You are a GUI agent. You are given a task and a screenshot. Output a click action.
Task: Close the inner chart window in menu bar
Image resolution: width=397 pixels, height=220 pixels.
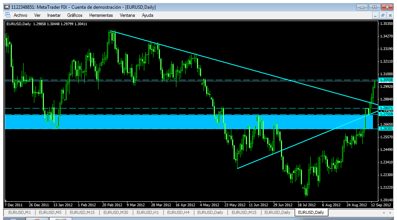click(389, 15)
